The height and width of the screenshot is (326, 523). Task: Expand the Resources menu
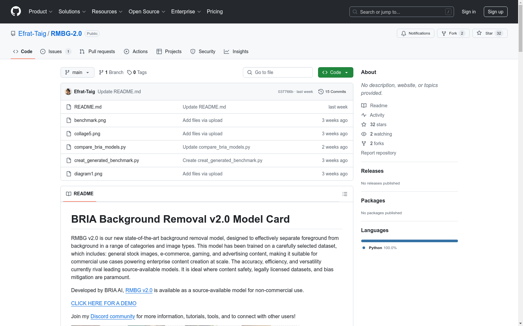[107, 12]
